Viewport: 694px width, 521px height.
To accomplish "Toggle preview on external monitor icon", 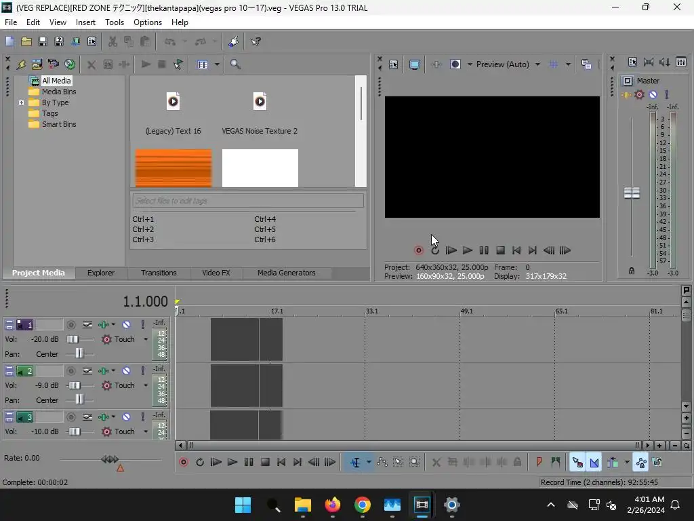I will tap(414, 64).
